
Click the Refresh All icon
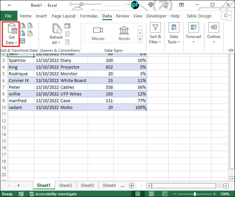56,34
